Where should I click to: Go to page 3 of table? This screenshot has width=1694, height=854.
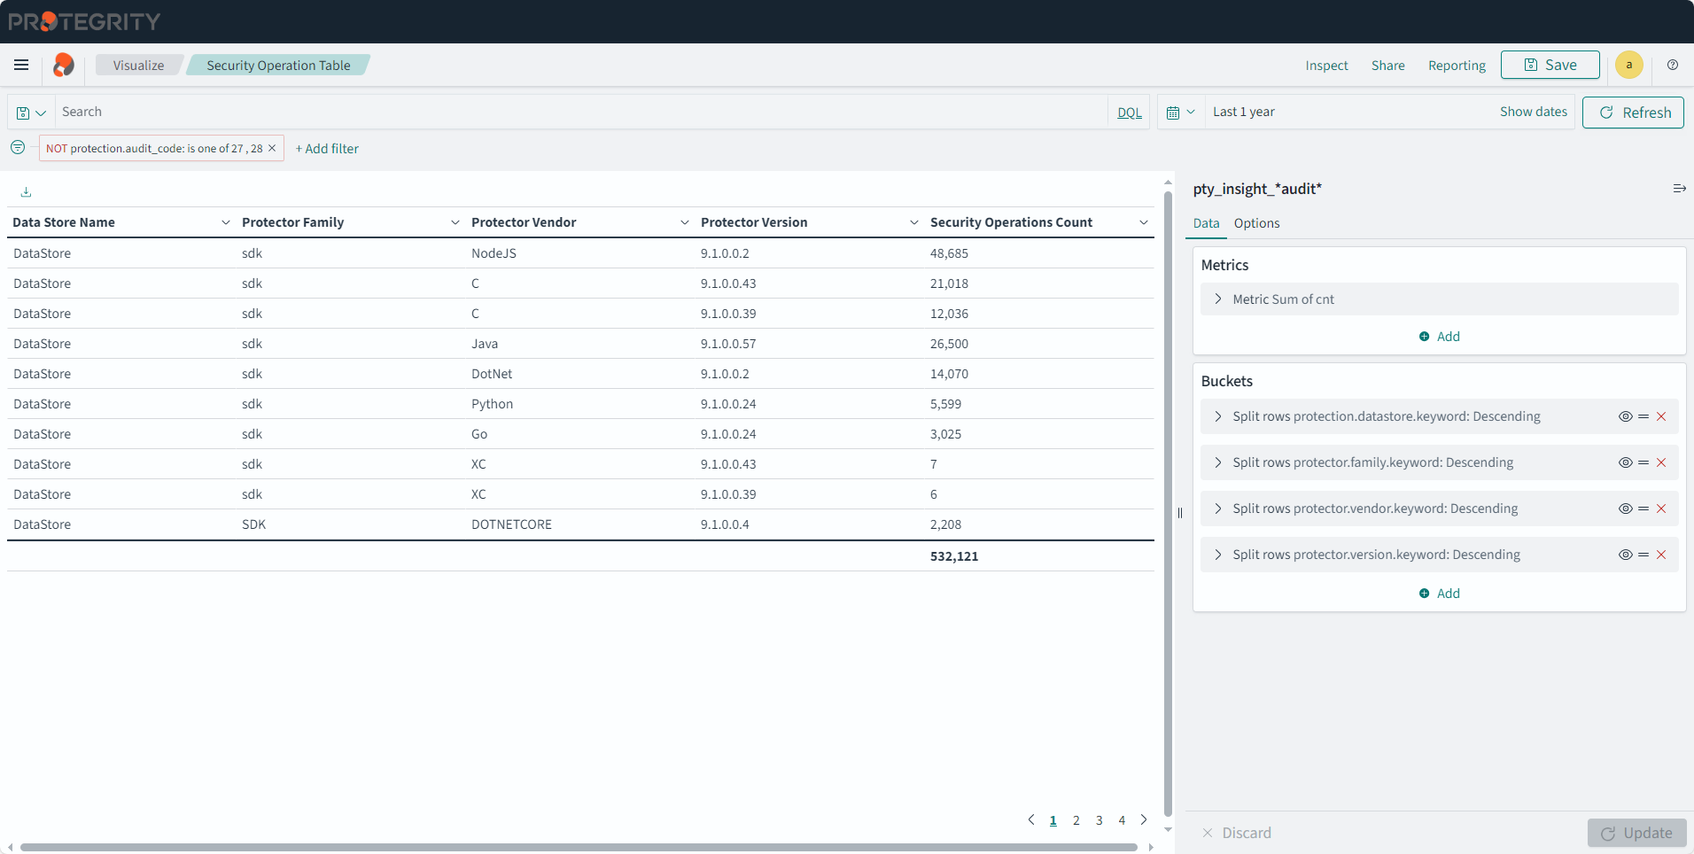[1099, 820]
